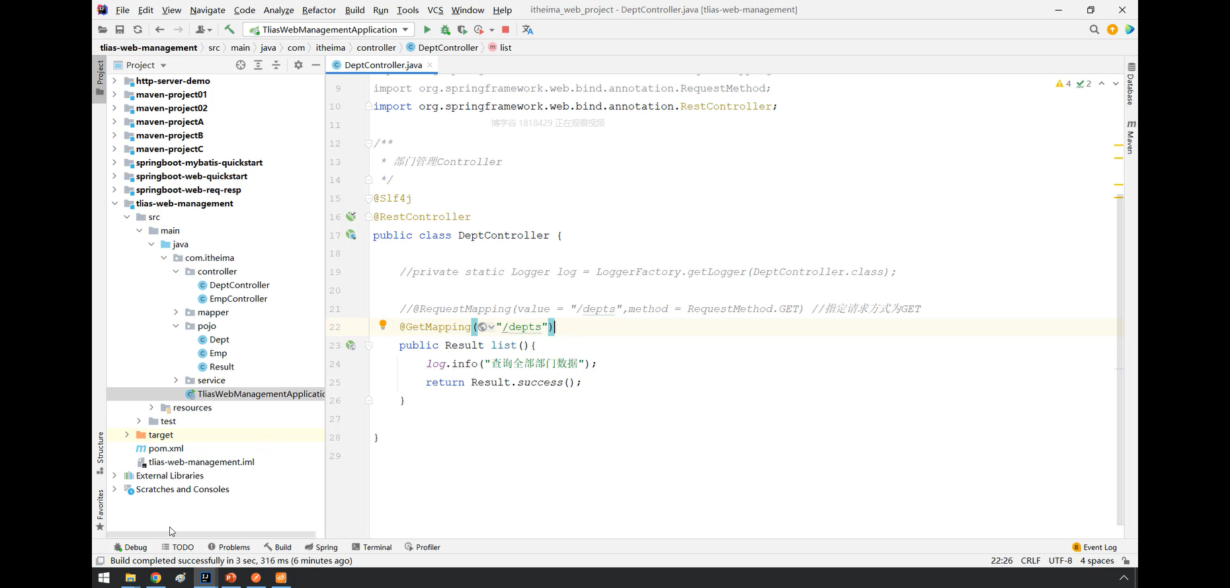
Task: Open Project panel settings gear
Action: coord(298,65)
